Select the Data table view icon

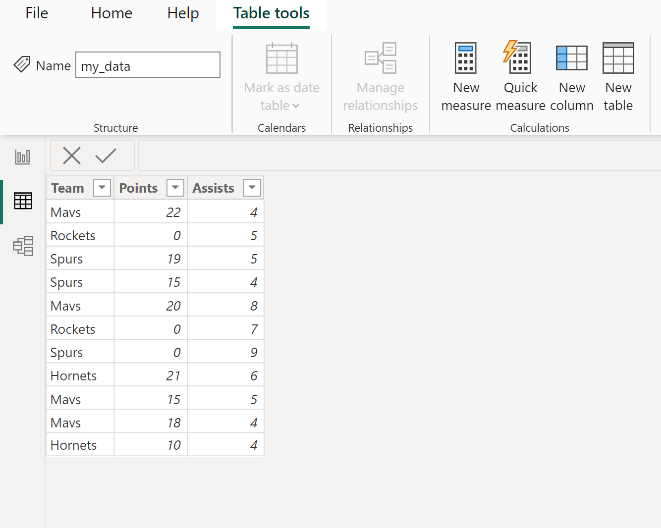[23, 201]
